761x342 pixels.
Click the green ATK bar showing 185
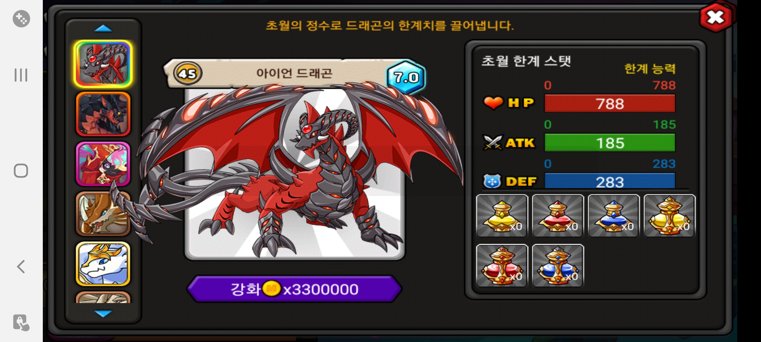(x=610, y=143)
